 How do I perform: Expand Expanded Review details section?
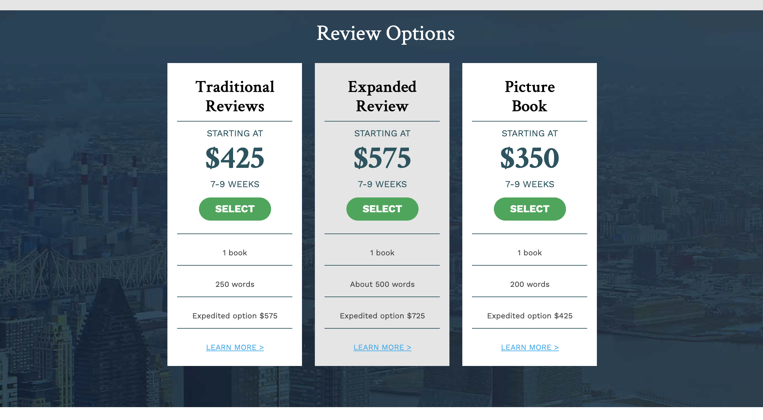tap(382, 347)
